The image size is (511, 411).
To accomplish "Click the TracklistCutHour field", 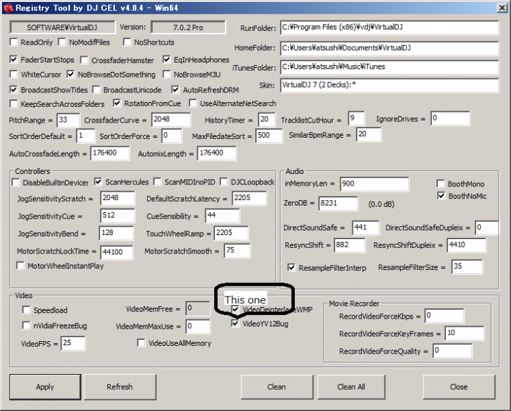I will click(356, 119).
